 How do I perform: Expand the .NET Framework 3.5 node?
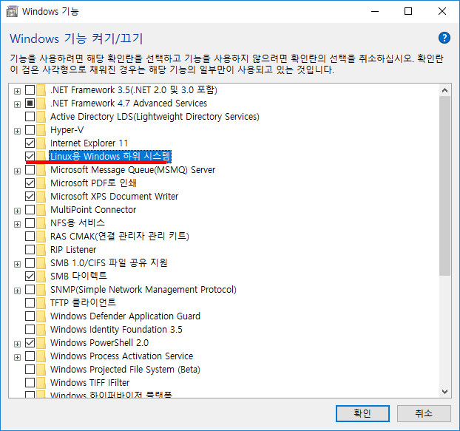17,91
